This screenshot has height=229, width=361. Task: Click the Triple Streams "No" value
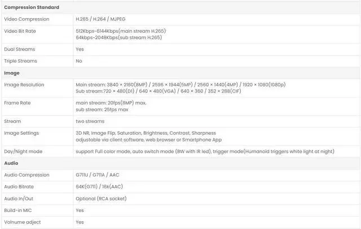[79, 61]
